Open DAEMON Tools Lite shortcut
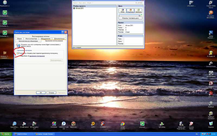 coord(63,124)
